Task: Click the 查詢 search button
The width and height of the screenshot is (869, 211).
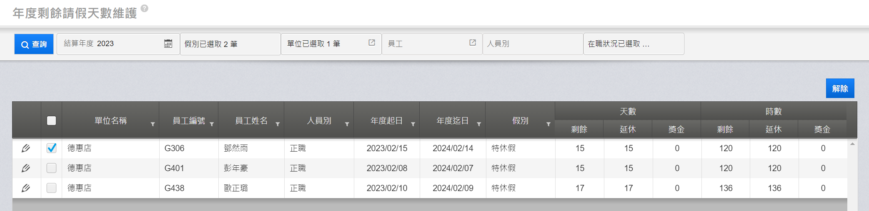Action: [34, 44]
